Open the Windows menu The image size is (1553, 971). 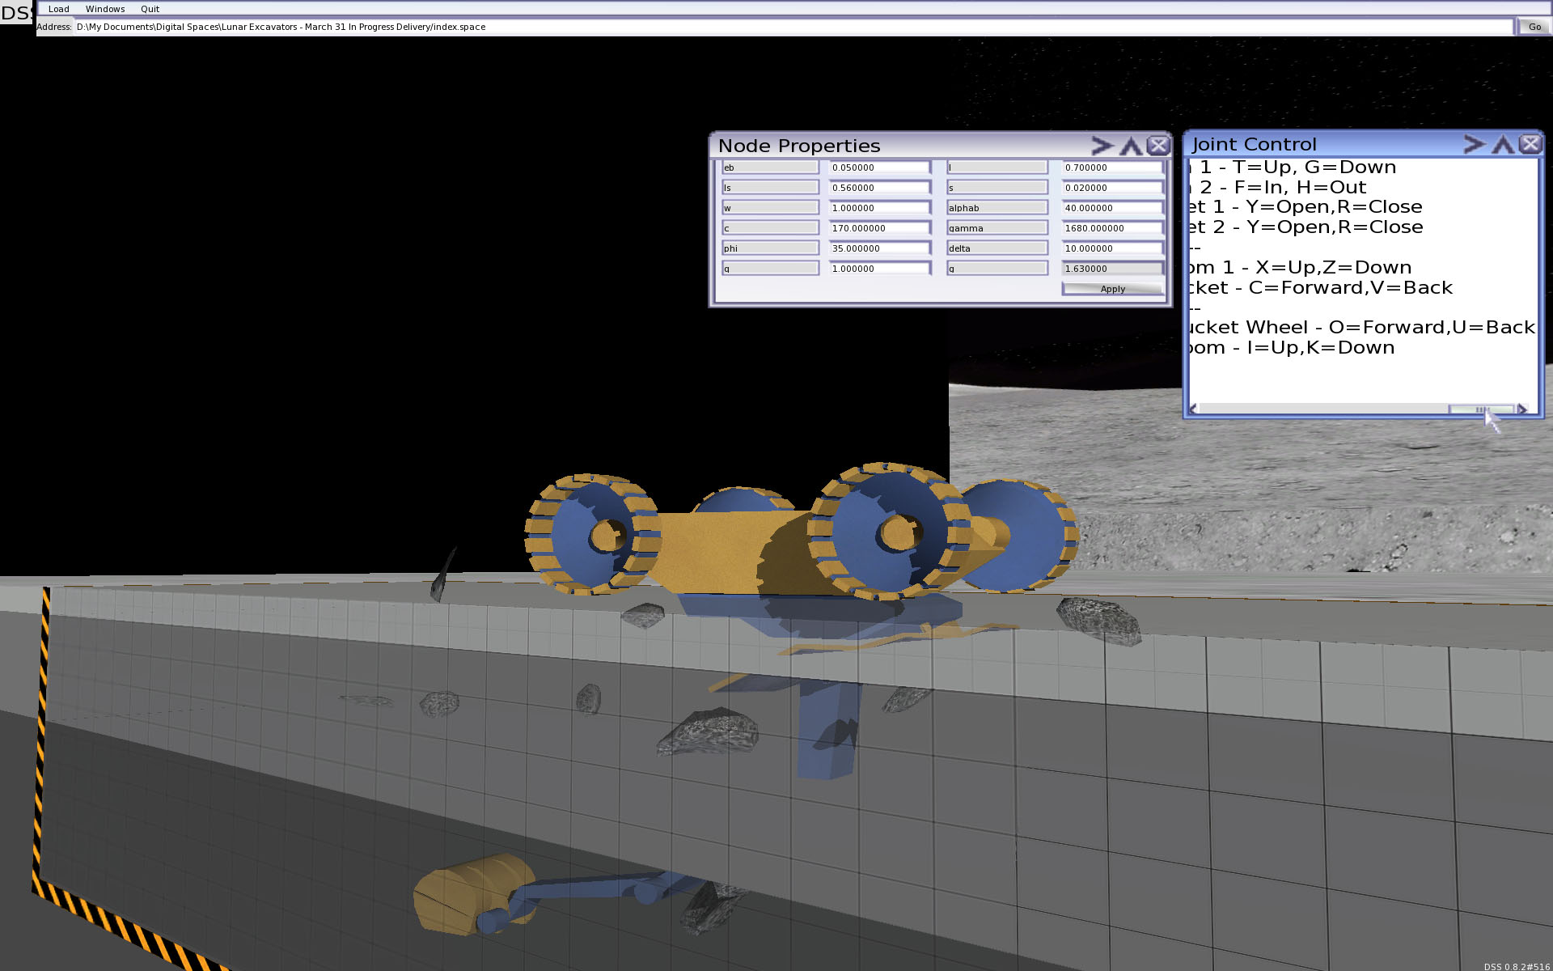coord(105,9)
